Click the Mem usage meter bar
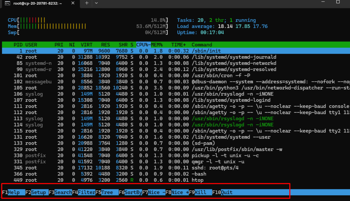This screenshot has height=201, width=350. (52, 26)
